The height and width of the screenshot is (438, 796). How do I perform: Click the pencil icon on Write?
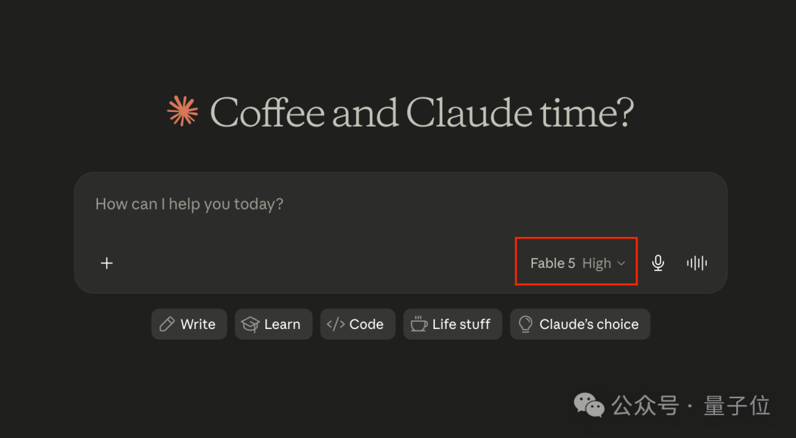pos(167,324)
